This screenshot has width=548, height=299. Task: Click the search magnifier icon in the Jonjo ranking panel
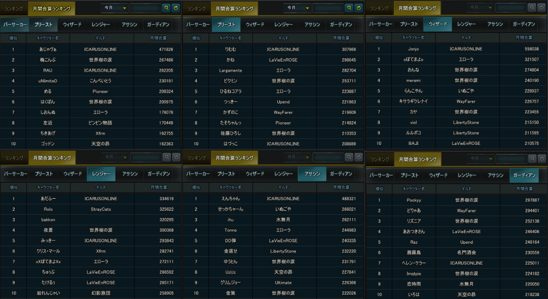532,7
